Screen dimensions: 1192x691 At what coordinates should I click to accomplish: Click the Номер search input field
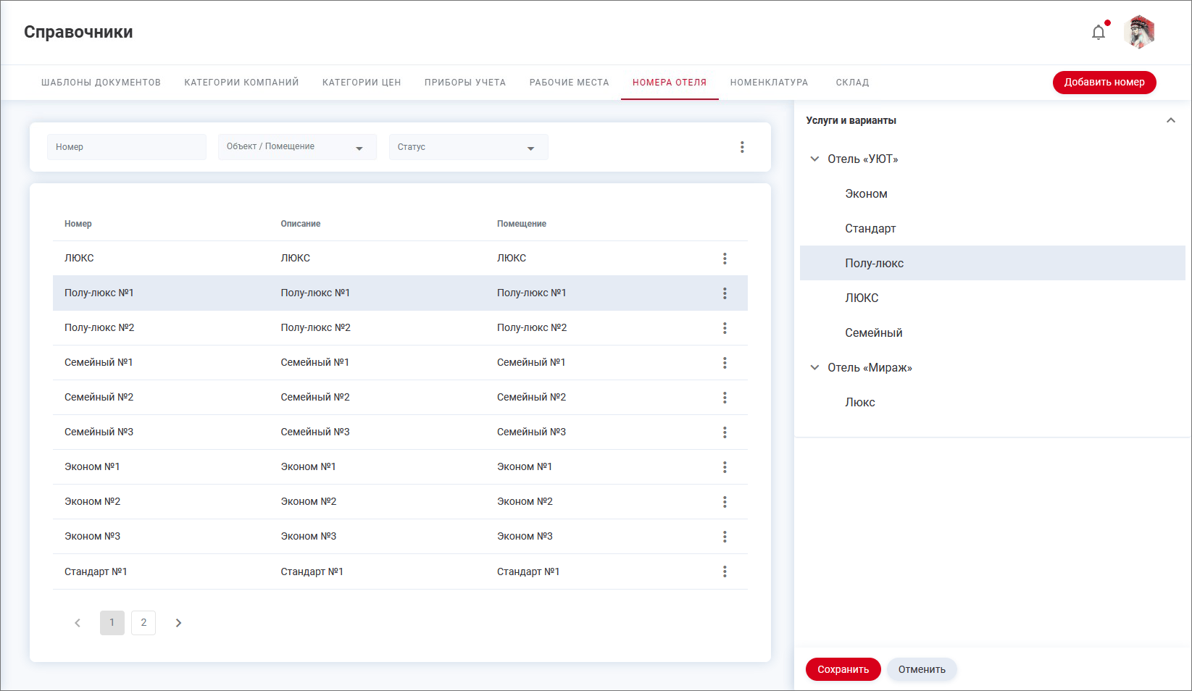pos(127,147)
